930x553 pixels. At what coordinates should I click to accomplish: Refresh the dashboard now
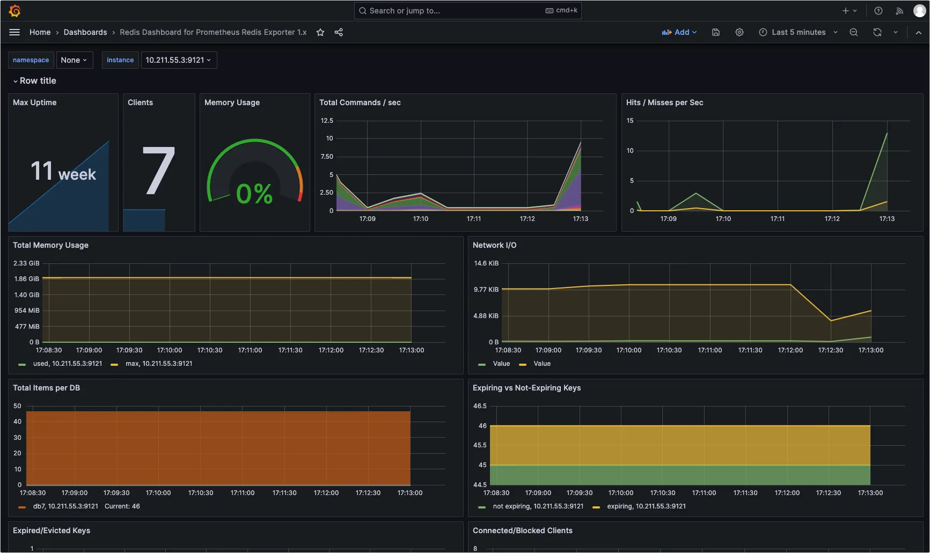click(x=877, y=32)
